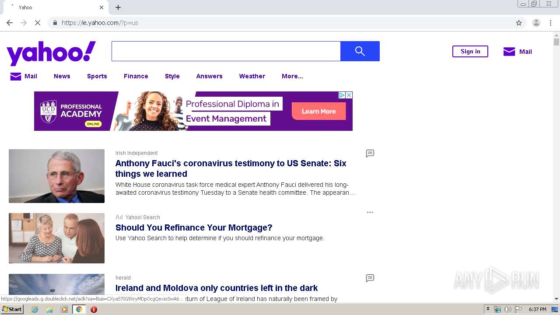Viewport: 560px width, 315px height.
Task: Open Internet Explorer from the taskbar
Action: [x=35, y=309]
